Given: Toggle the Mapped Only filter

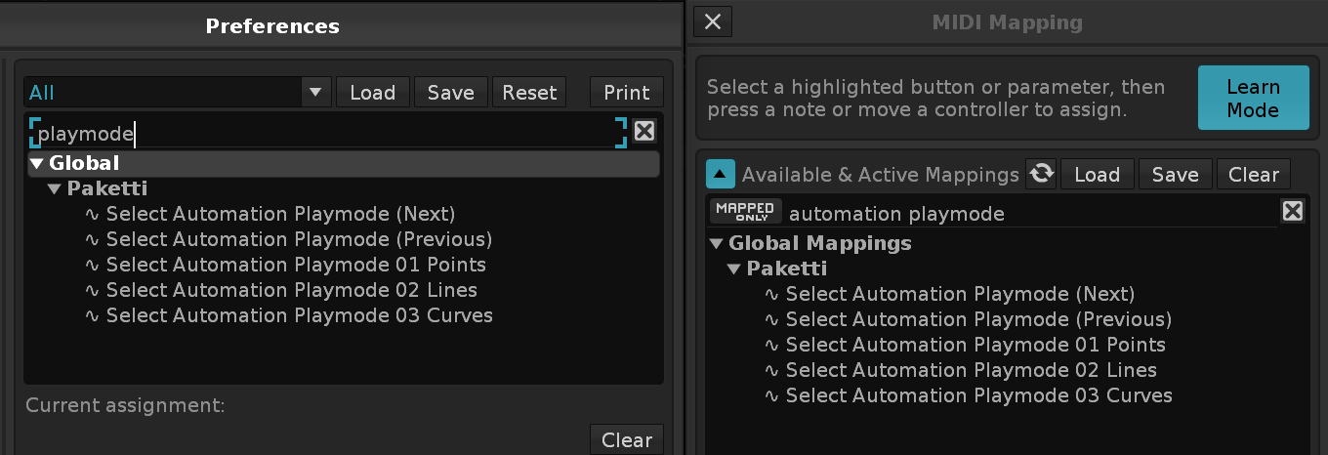Looking at the screenshot, I should pyautogui.click(x=746, y=212).
